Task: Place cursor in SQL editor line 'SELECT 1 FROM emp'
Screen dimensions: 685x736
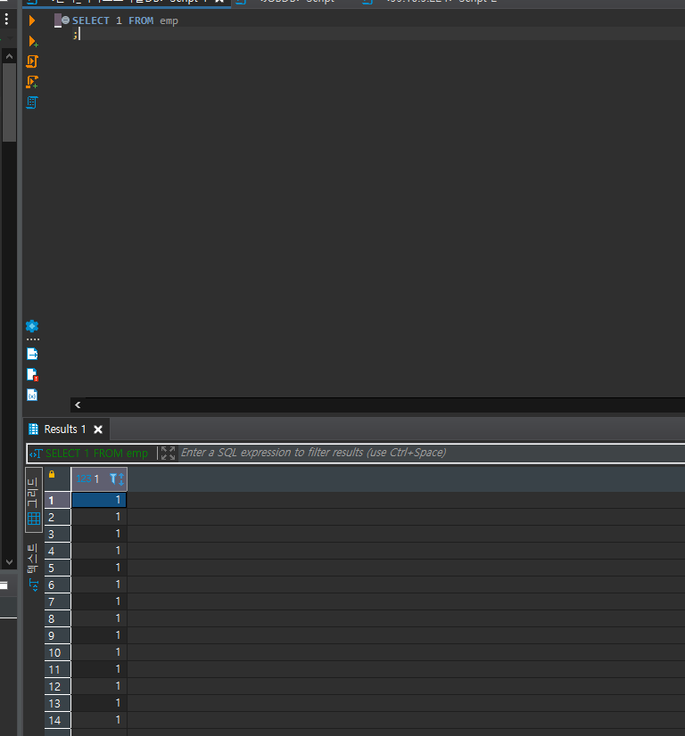Action: [125, 20]
